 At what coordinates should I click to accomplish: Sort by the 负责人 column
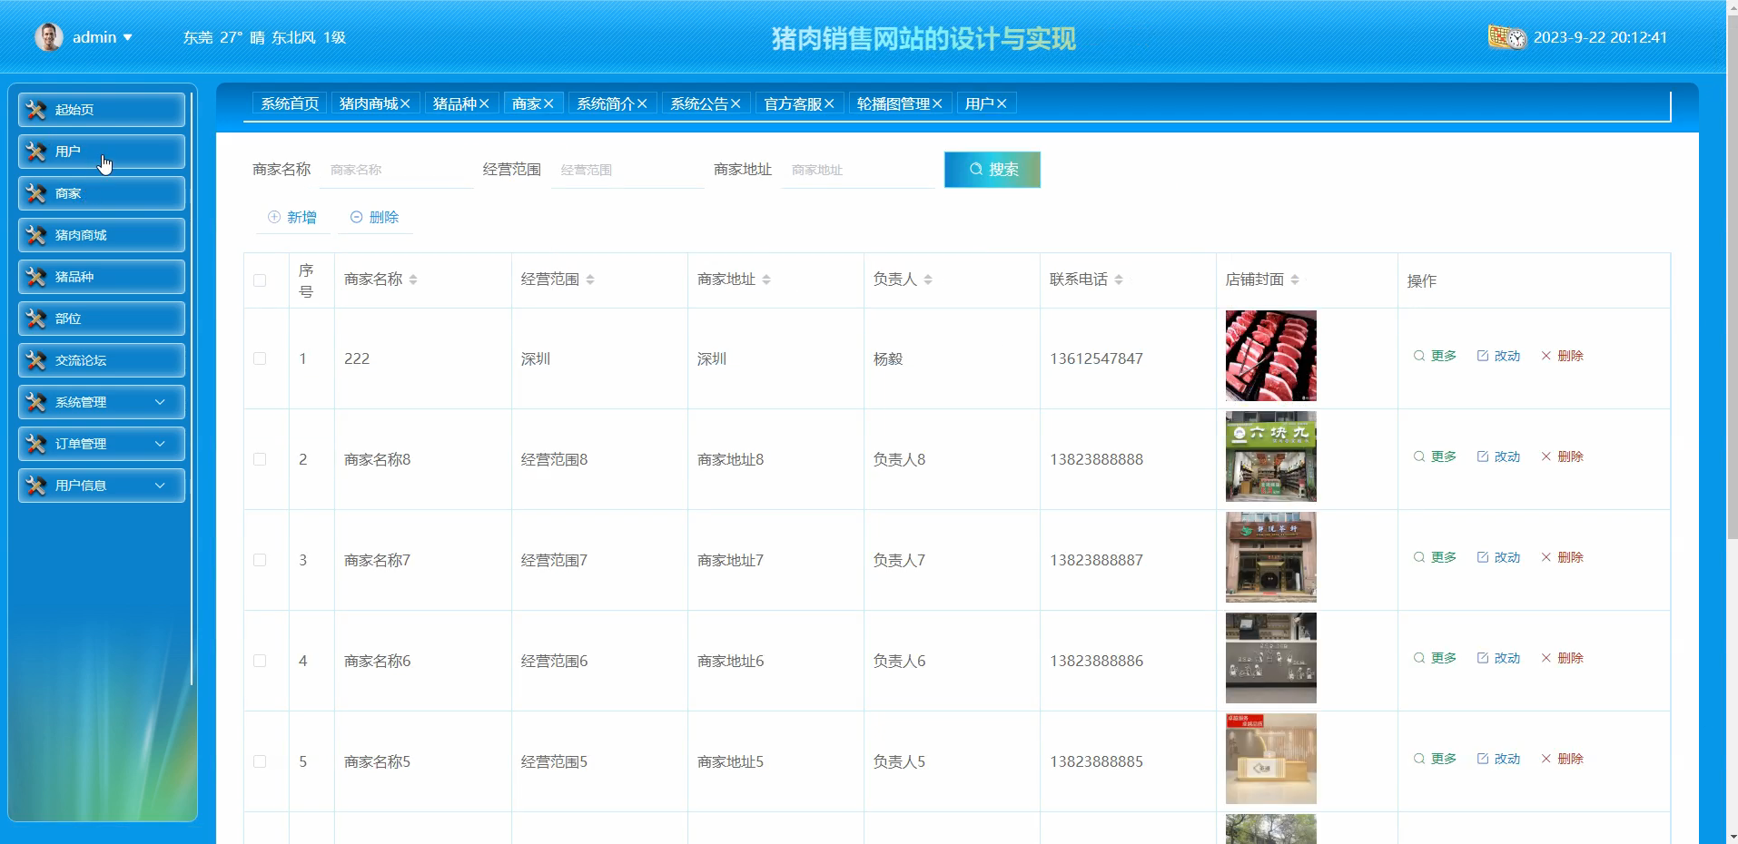pyautogui.click(x=928, y=280)
